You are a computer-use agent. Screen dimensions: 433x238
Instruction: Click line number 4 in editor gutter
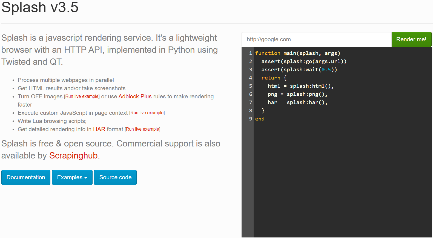[250, 78]
